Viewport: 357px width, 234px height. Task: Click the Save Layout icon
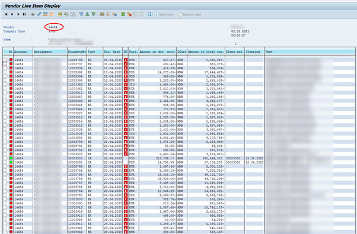(x=114, y=14)
